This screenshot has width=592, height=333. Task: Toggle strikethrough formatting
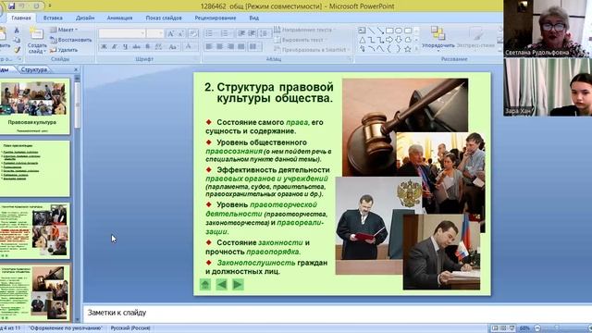click(x=137, y=47)
